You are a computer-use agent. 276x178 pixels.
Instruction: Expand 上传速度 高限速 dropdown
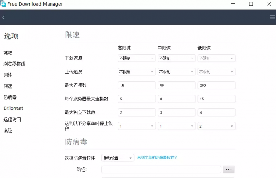137,72
